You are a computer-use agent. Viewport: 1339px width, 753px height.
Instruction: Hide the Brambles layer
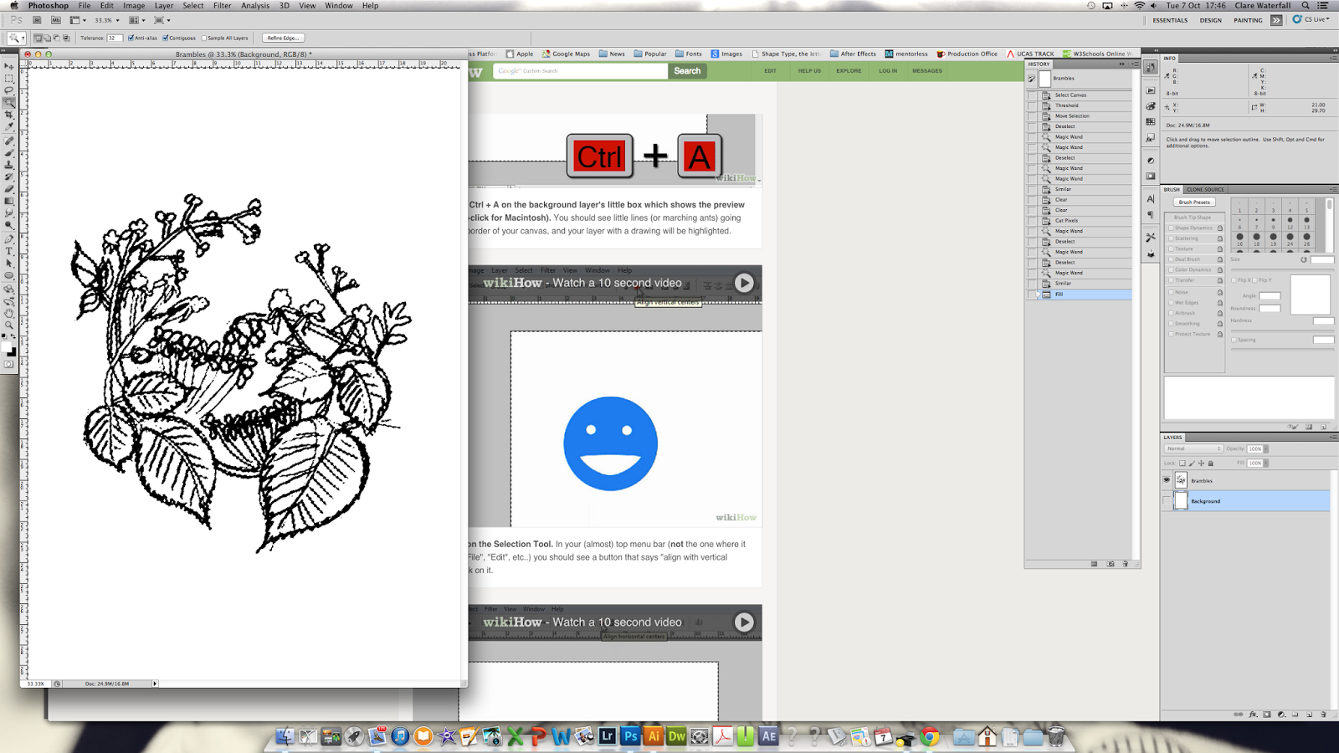pyautogui.click(x=1167, y=480)
